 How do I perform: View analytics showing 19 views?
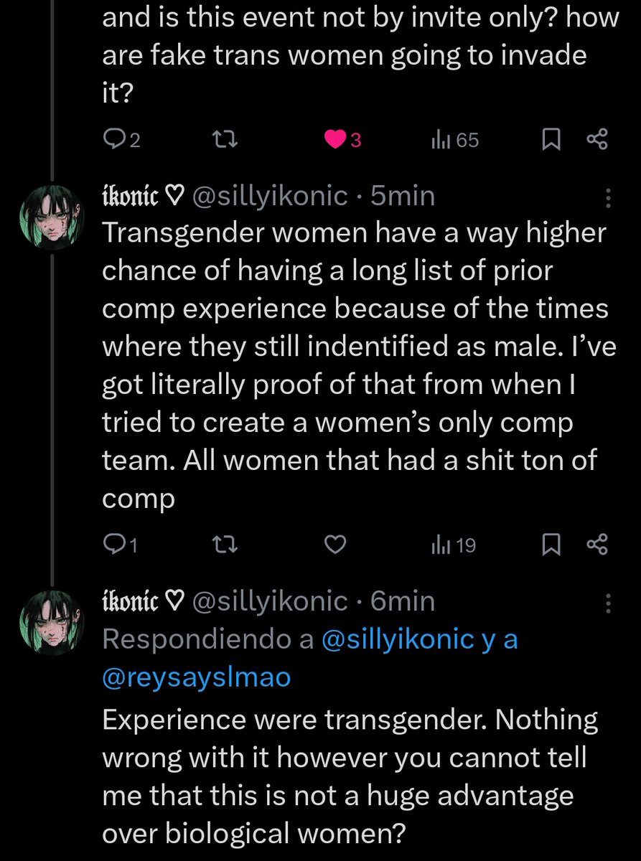coord(453,546)
